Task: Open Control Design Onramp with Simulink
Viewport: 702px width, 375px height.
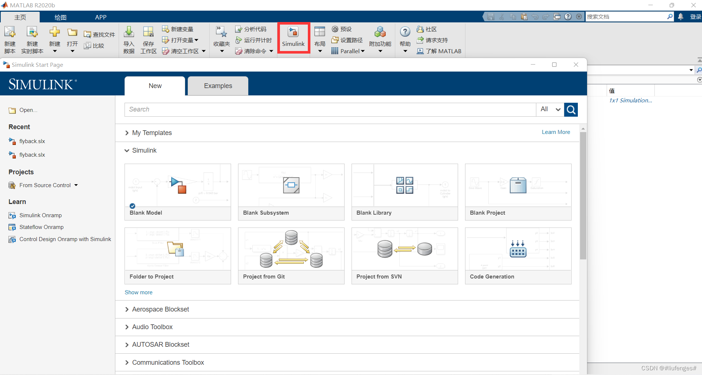Action: tap(60, 239)
